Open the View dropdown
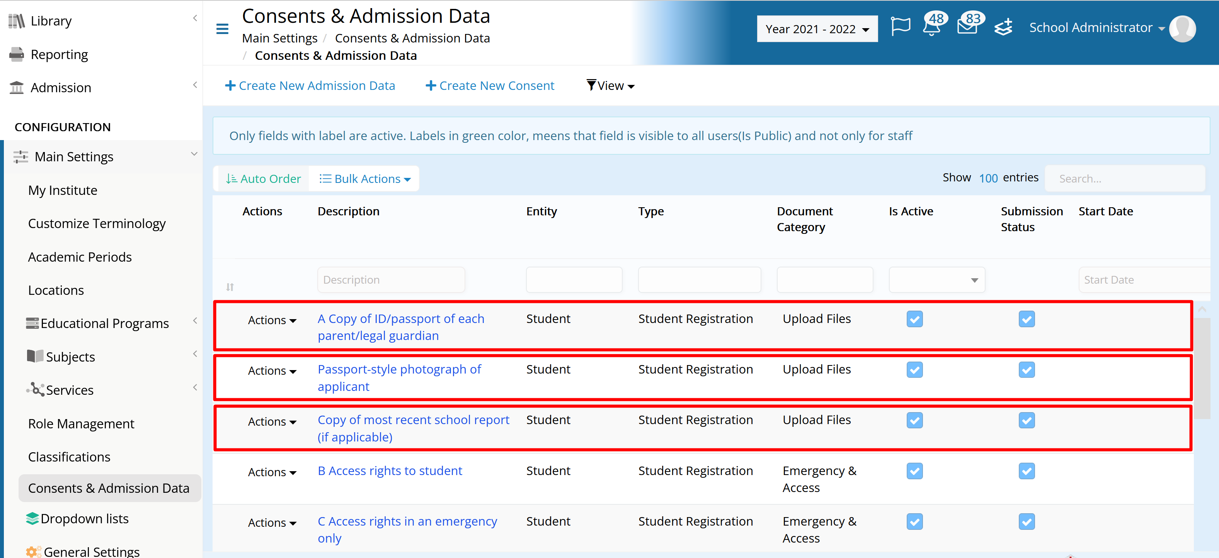Screen dimensions: 1219x558 pyautogui.click(x=610, y=86)
